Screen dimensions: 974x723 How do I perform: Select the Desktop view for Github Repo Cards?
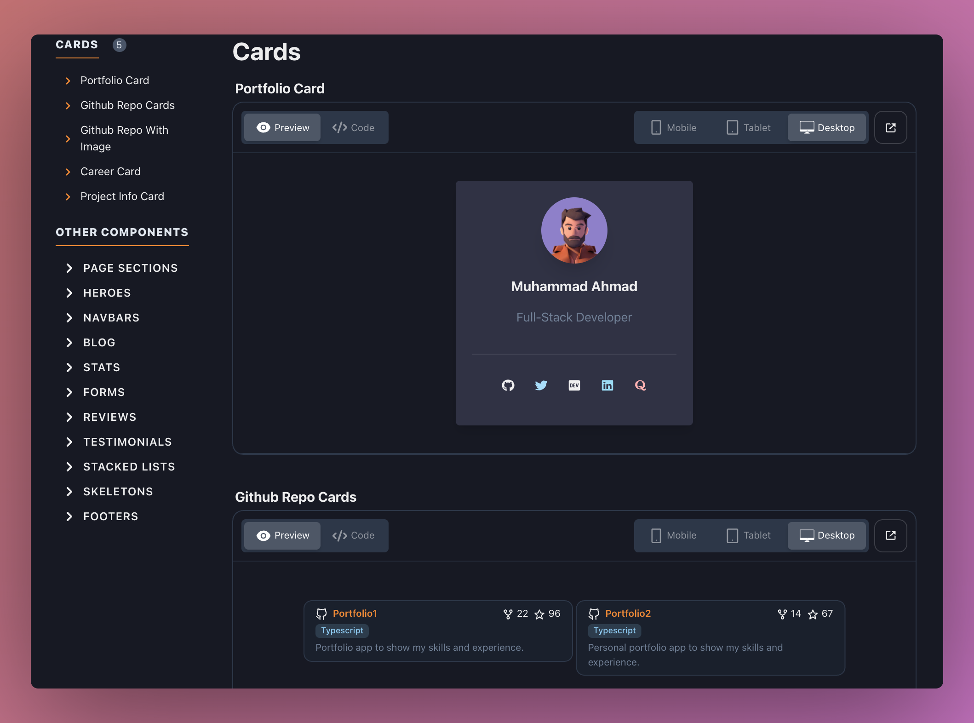pos(826,535)
